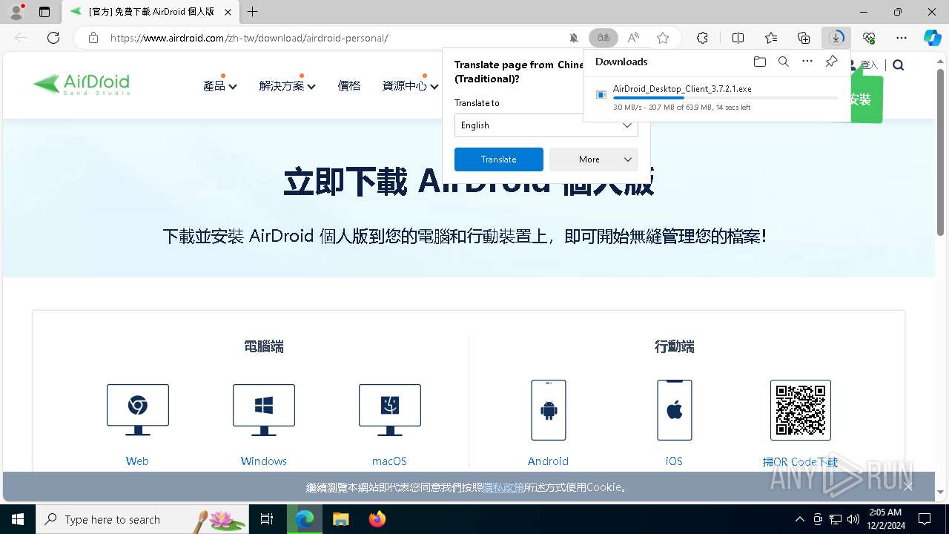The image size is (949, 534).
Task: Pin the Downloads panel
Action: [x=831, y=62]
